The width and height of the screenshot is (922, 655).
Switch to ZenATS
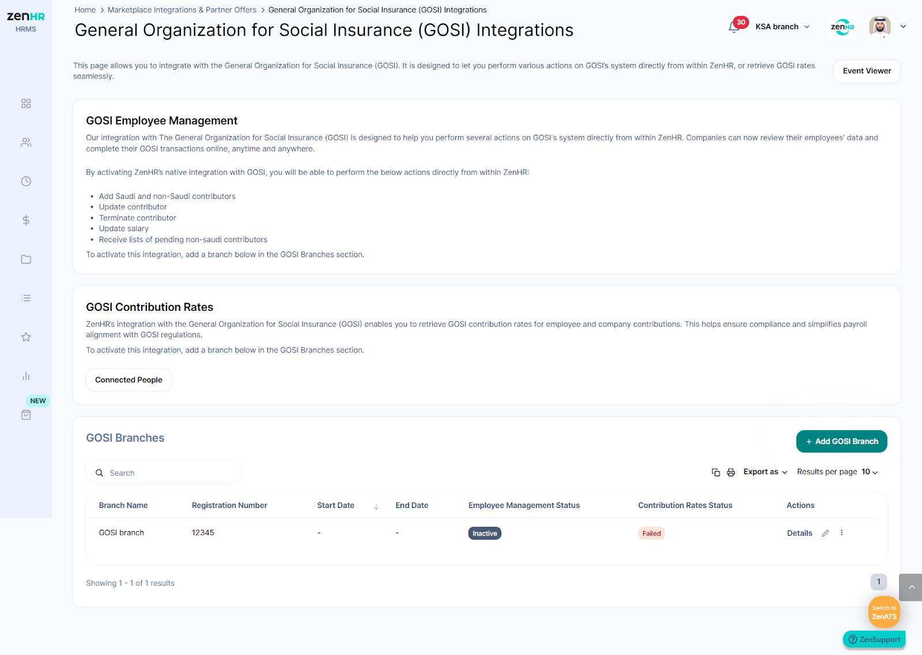(884, 612)
